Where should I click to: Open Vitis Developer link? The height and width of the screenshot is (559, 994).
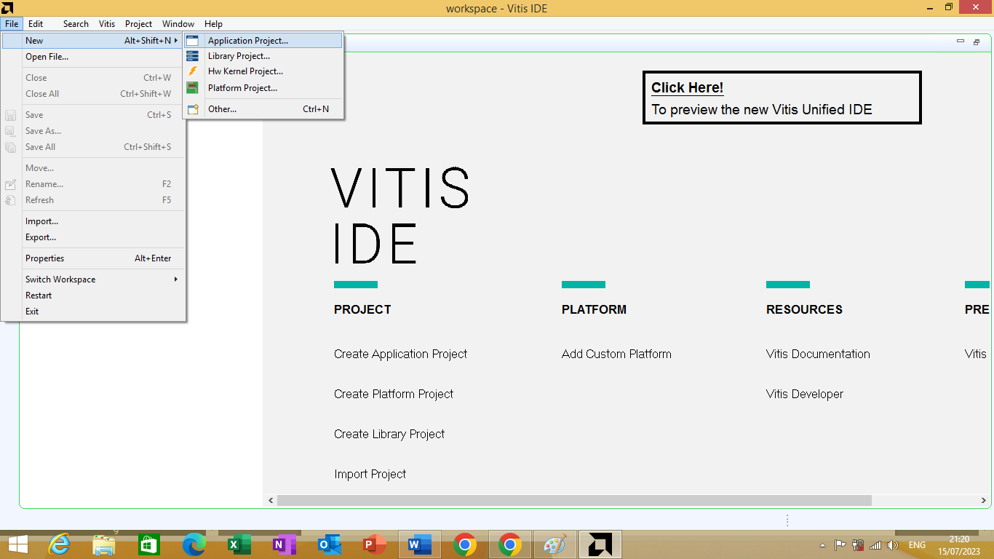pyautogui.click(x=805, y=394)
